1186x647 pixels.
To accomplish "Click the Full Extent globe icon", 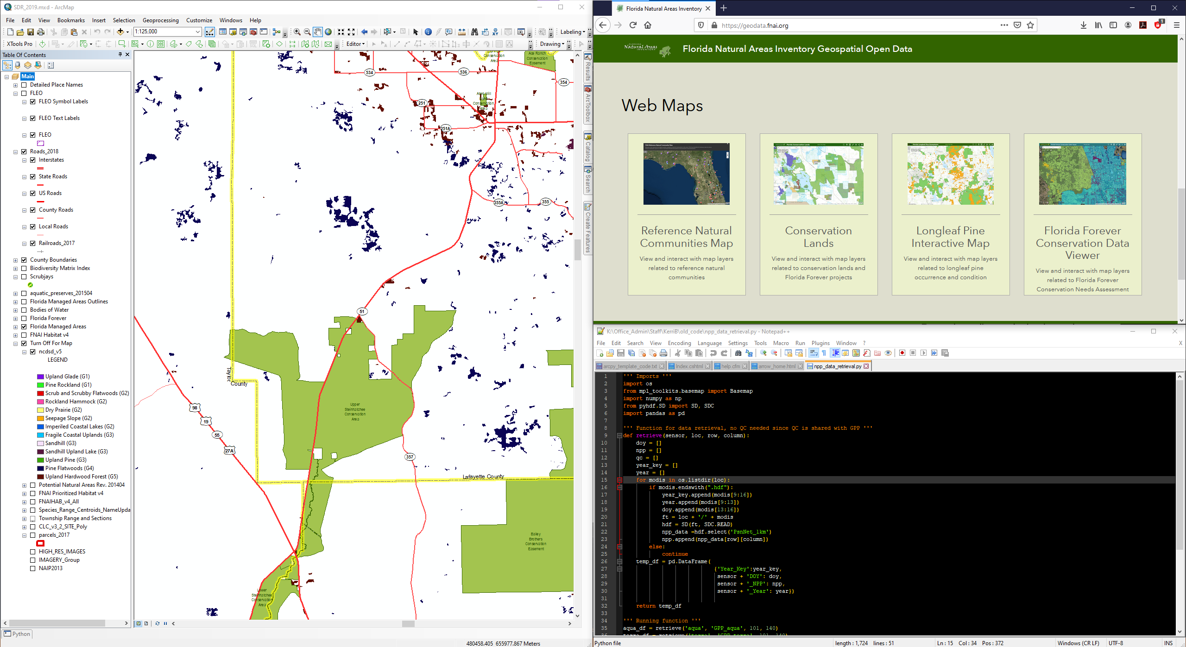I will [328, 32].
